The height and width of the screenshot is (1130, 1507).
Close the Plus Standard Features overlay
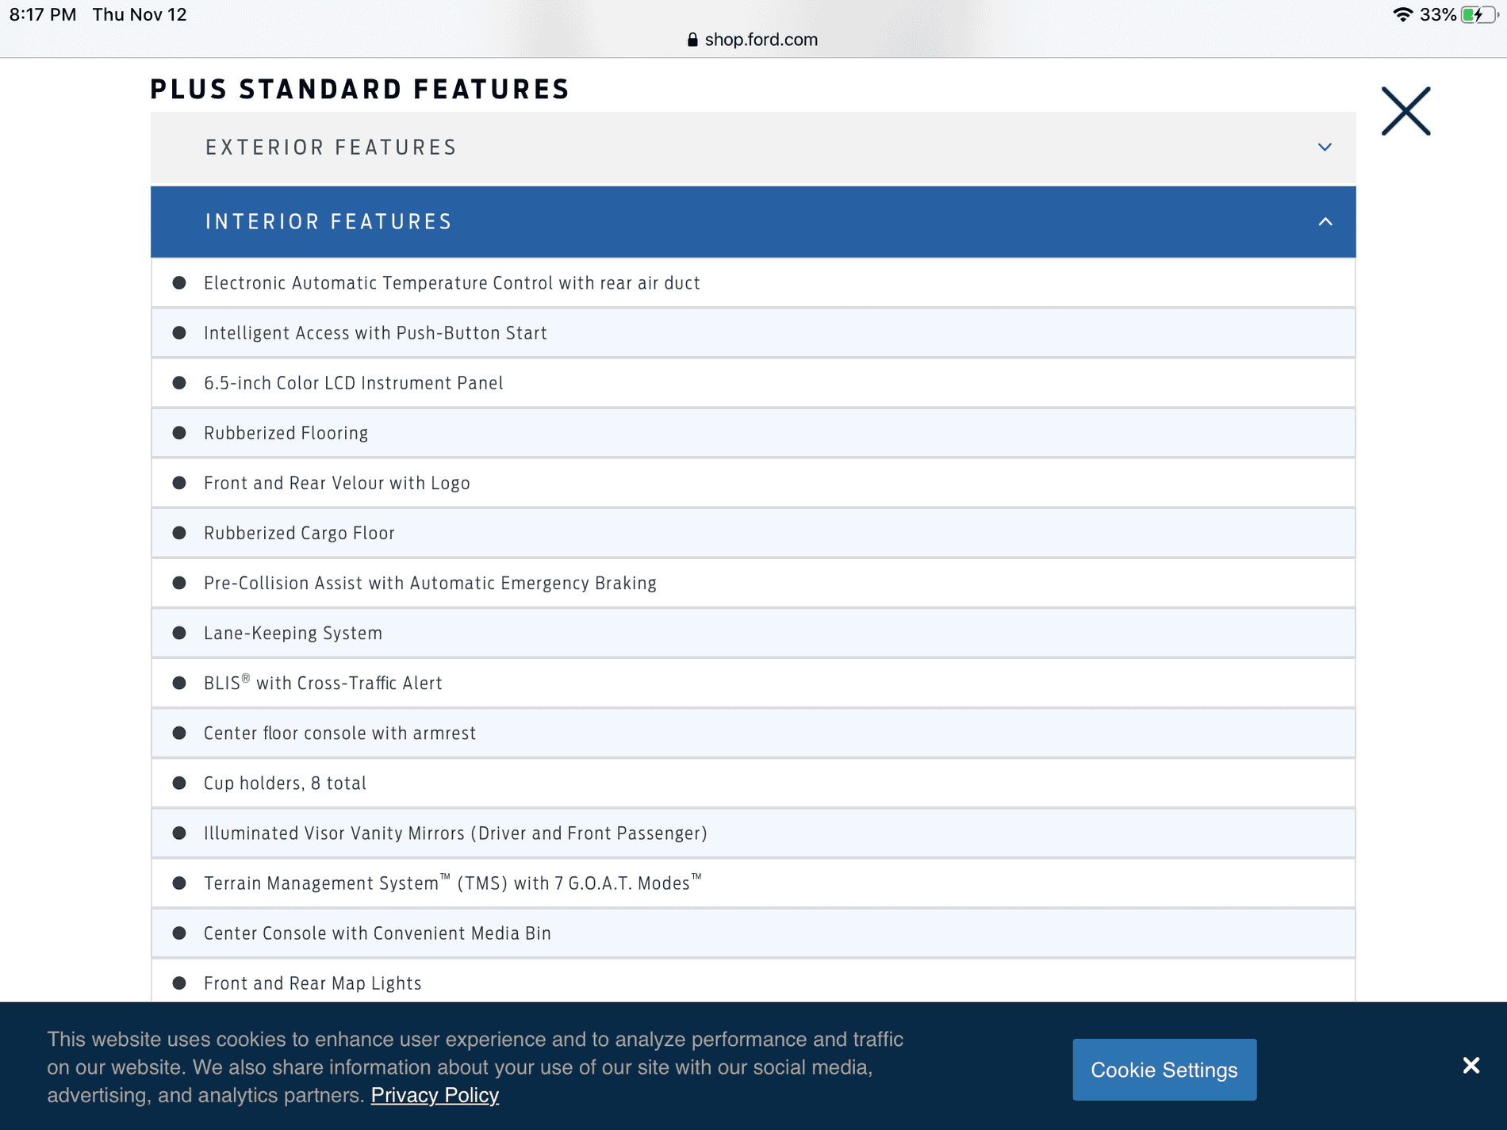(x=1405, y=111)
